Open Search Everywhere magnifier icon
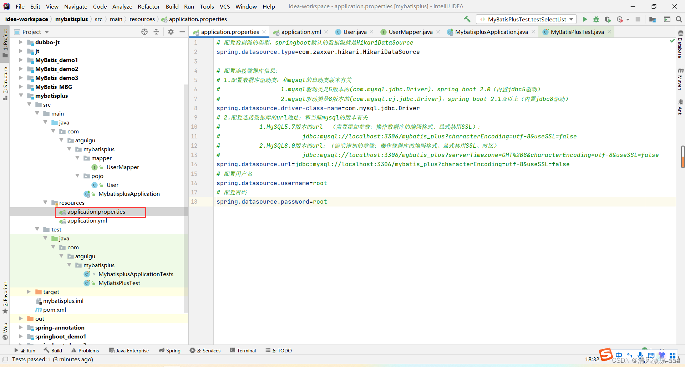685x367 pixels. (x=679, y=19)
